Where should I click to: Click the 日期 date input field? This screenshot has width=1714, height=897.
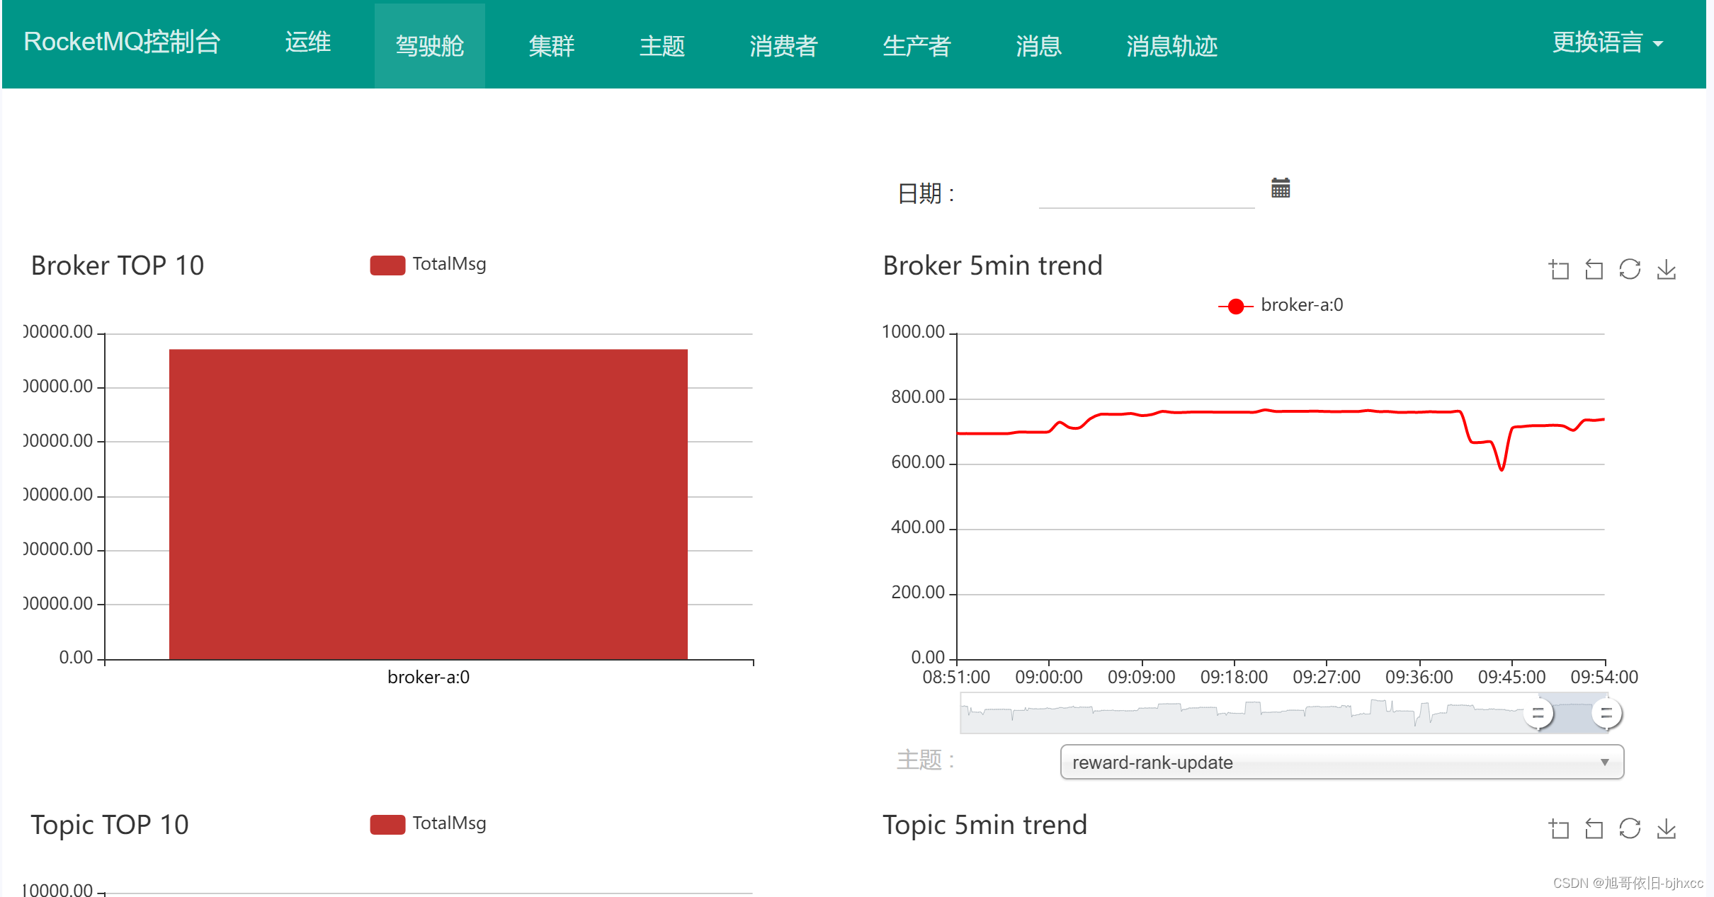(1146, 193)
